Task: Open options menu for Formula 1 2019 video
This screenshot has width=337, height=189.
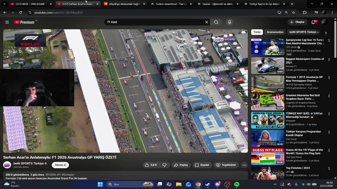Action: click(x=329, y=77)
